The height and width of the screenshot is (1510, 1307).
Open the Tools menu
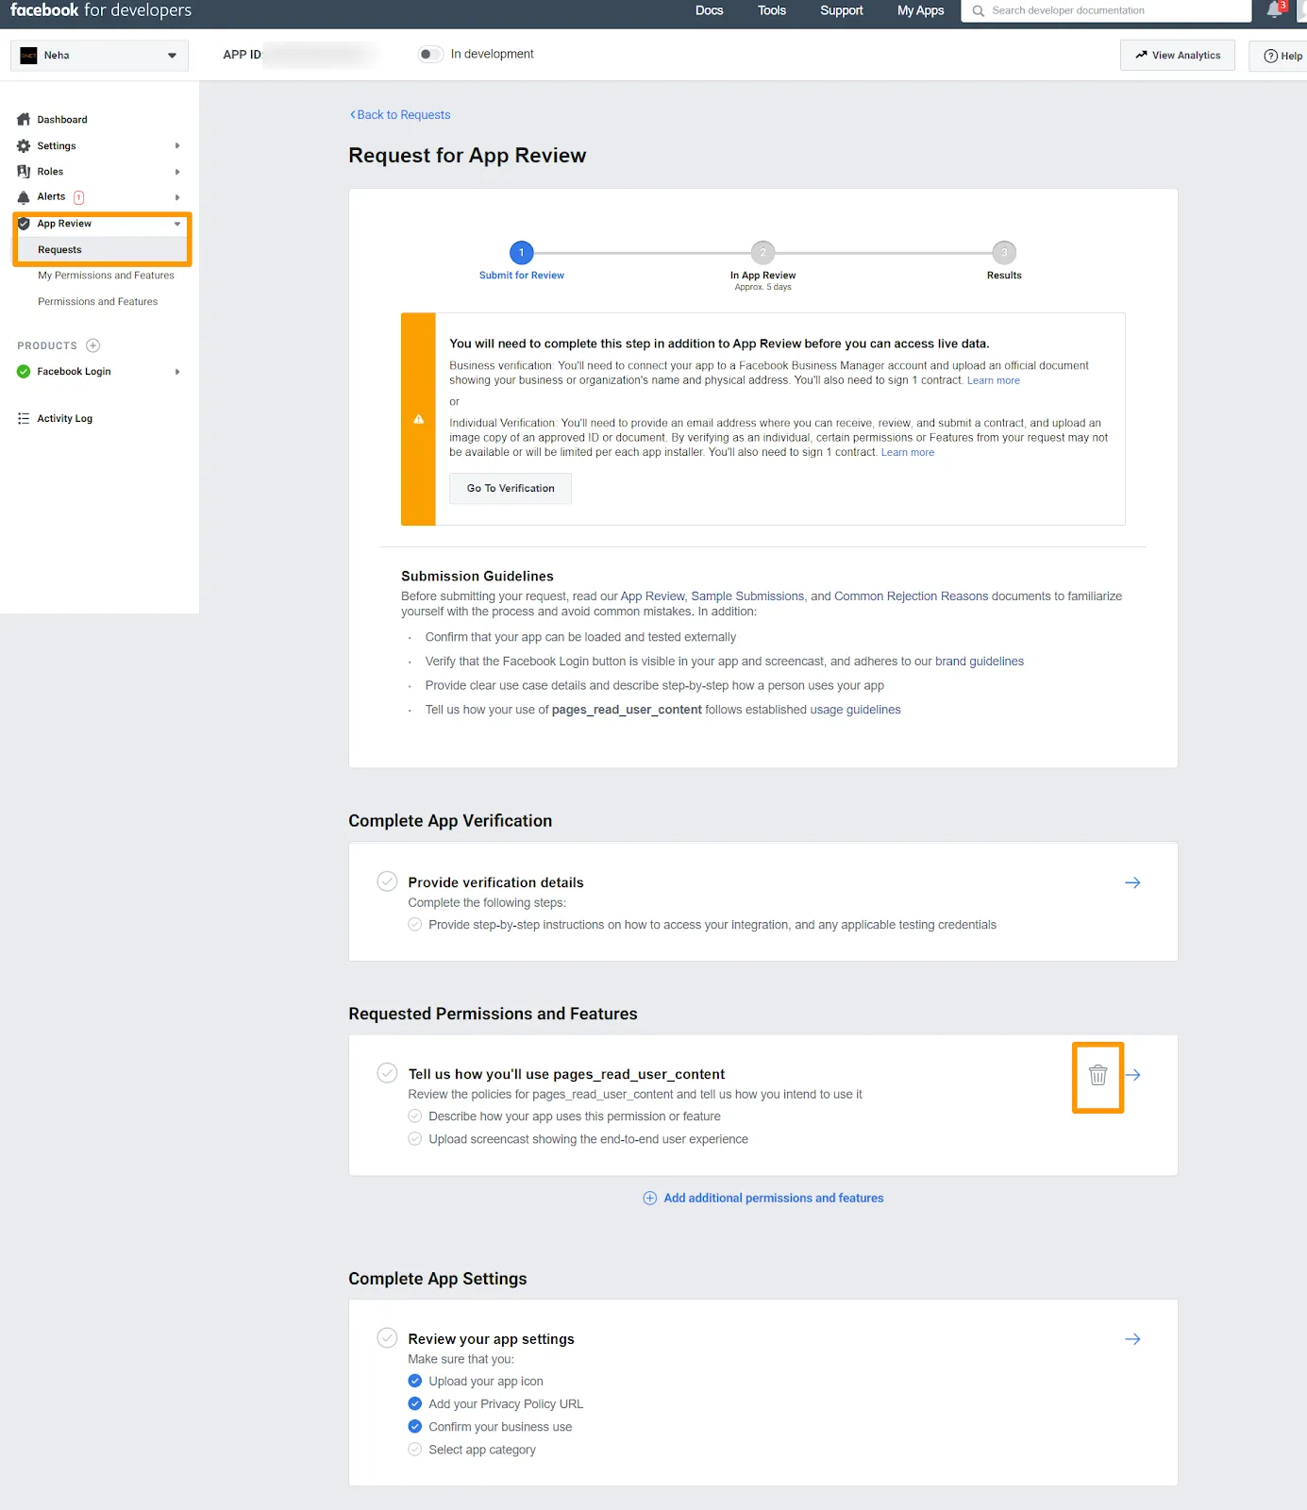(x=772, y=10)
